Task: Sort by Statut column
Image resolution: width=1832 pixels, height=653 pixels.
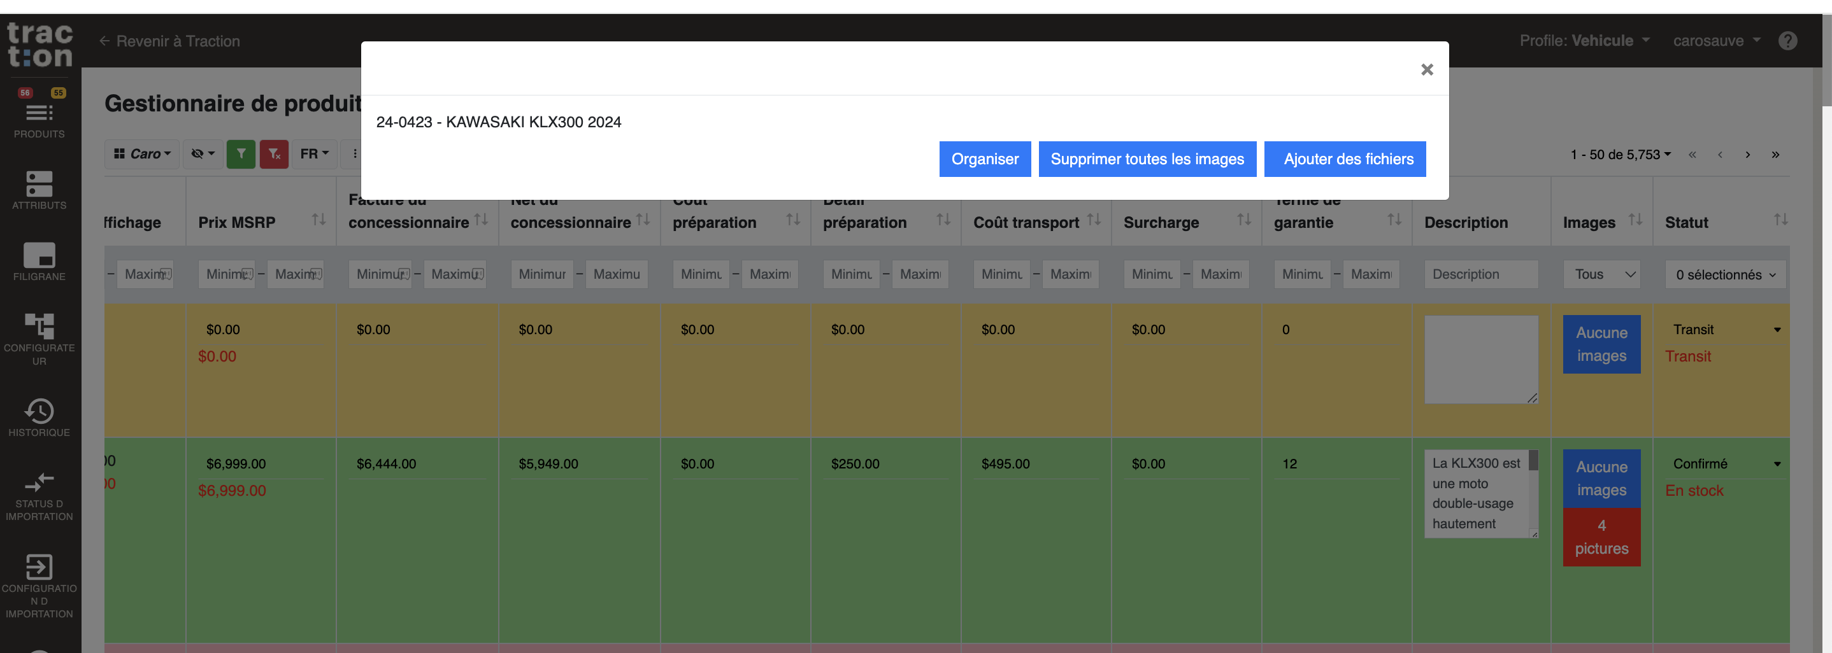Action: pos(1780,220)
